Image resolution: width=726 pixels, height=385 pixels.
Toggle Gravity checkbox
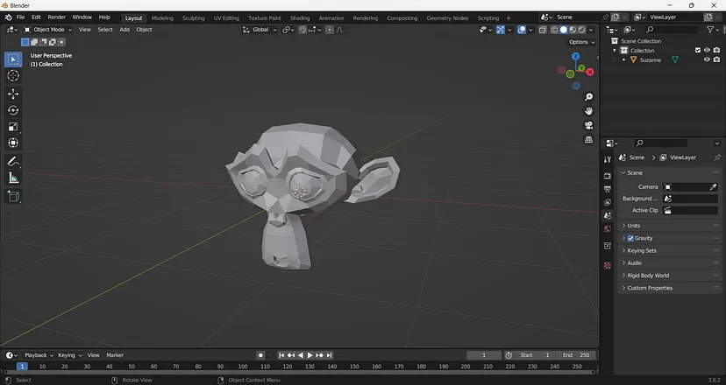pos(630,238)
